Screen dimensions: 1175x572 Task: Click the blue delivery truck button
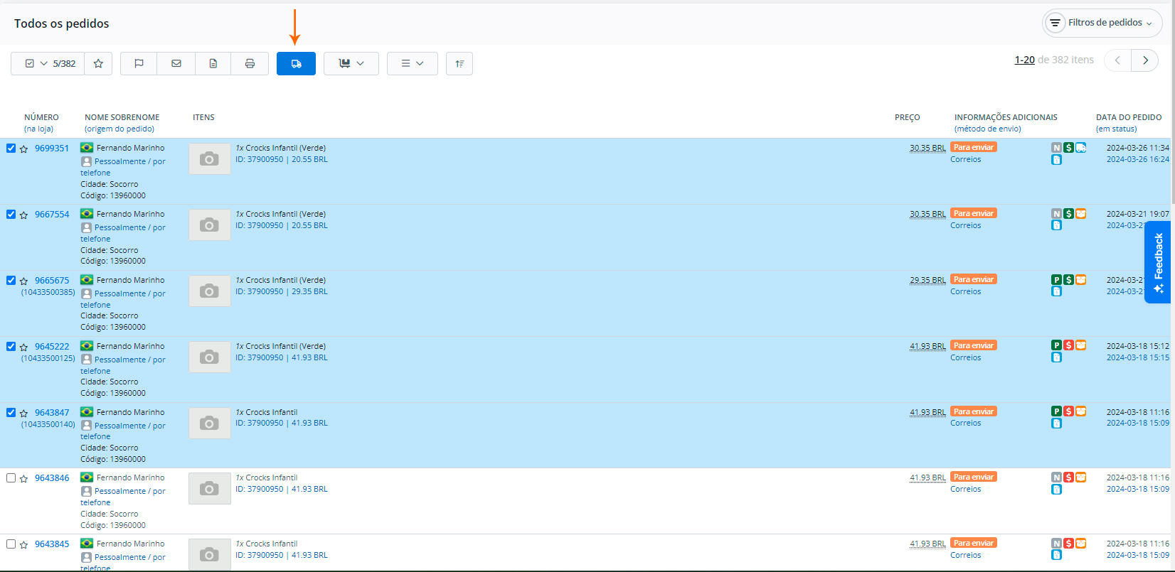pos(296,64)
